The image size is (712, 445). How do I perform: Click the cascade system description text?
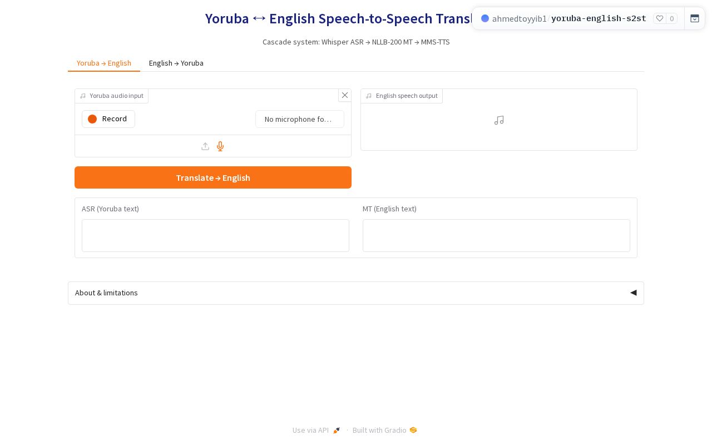click(x=356, y=42)
